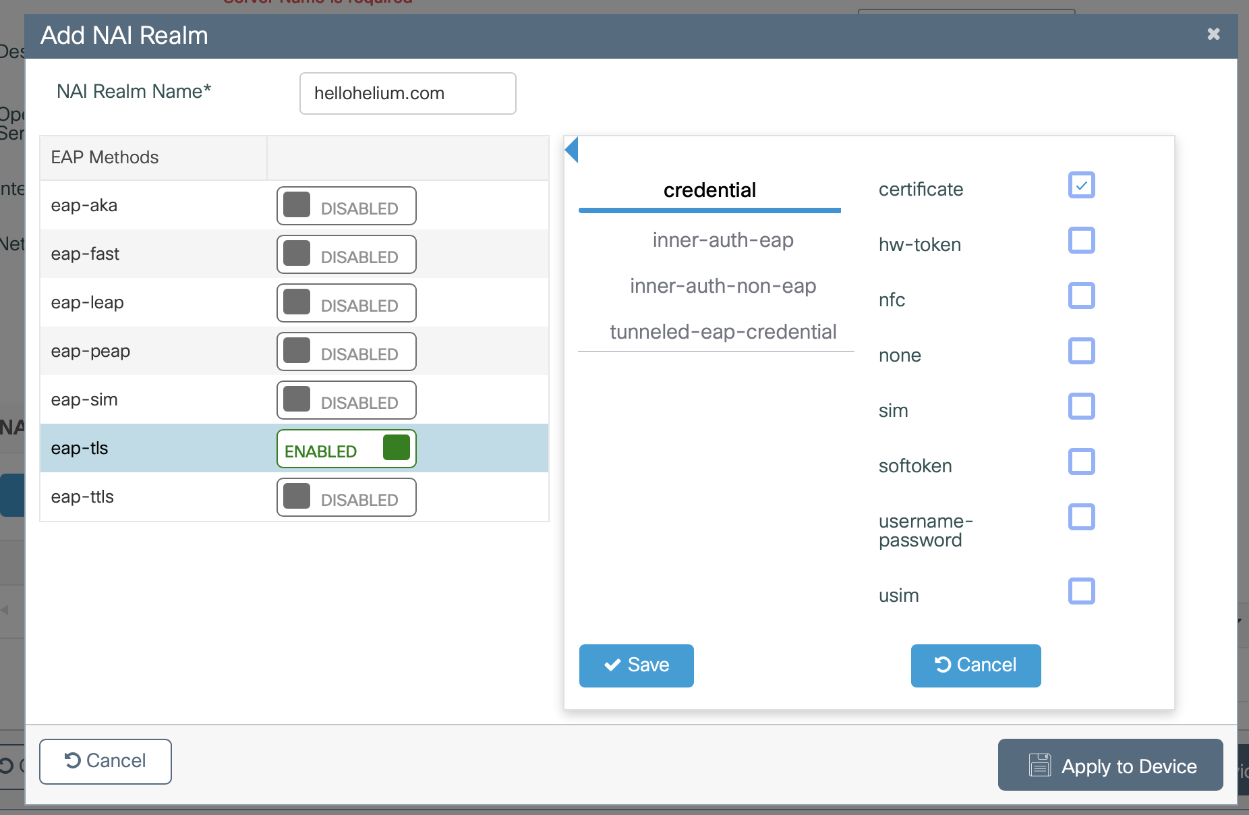The image size is (1249, 815).
Task: Enable eap-ttls method toggle
Action: coord(346,497)
